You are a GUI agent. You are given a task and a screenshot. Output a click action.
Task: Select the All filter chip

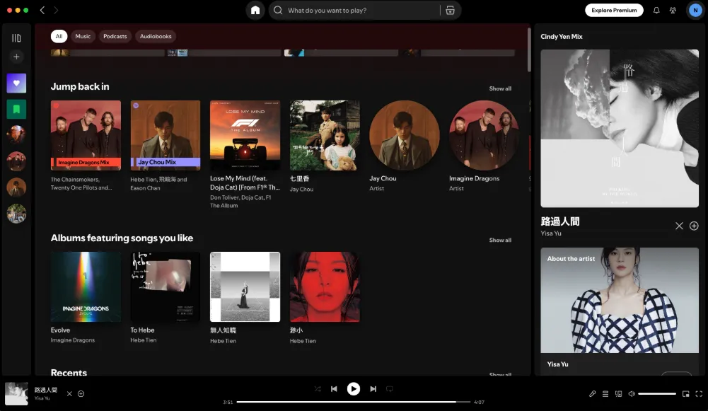tap(59, 36)
